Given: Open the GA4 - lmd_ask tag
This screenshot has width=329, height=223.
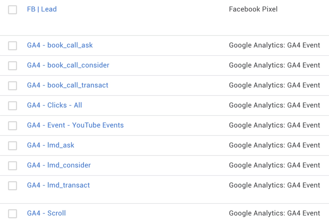Looking at the screenshot, I should [x=51, y=145].
